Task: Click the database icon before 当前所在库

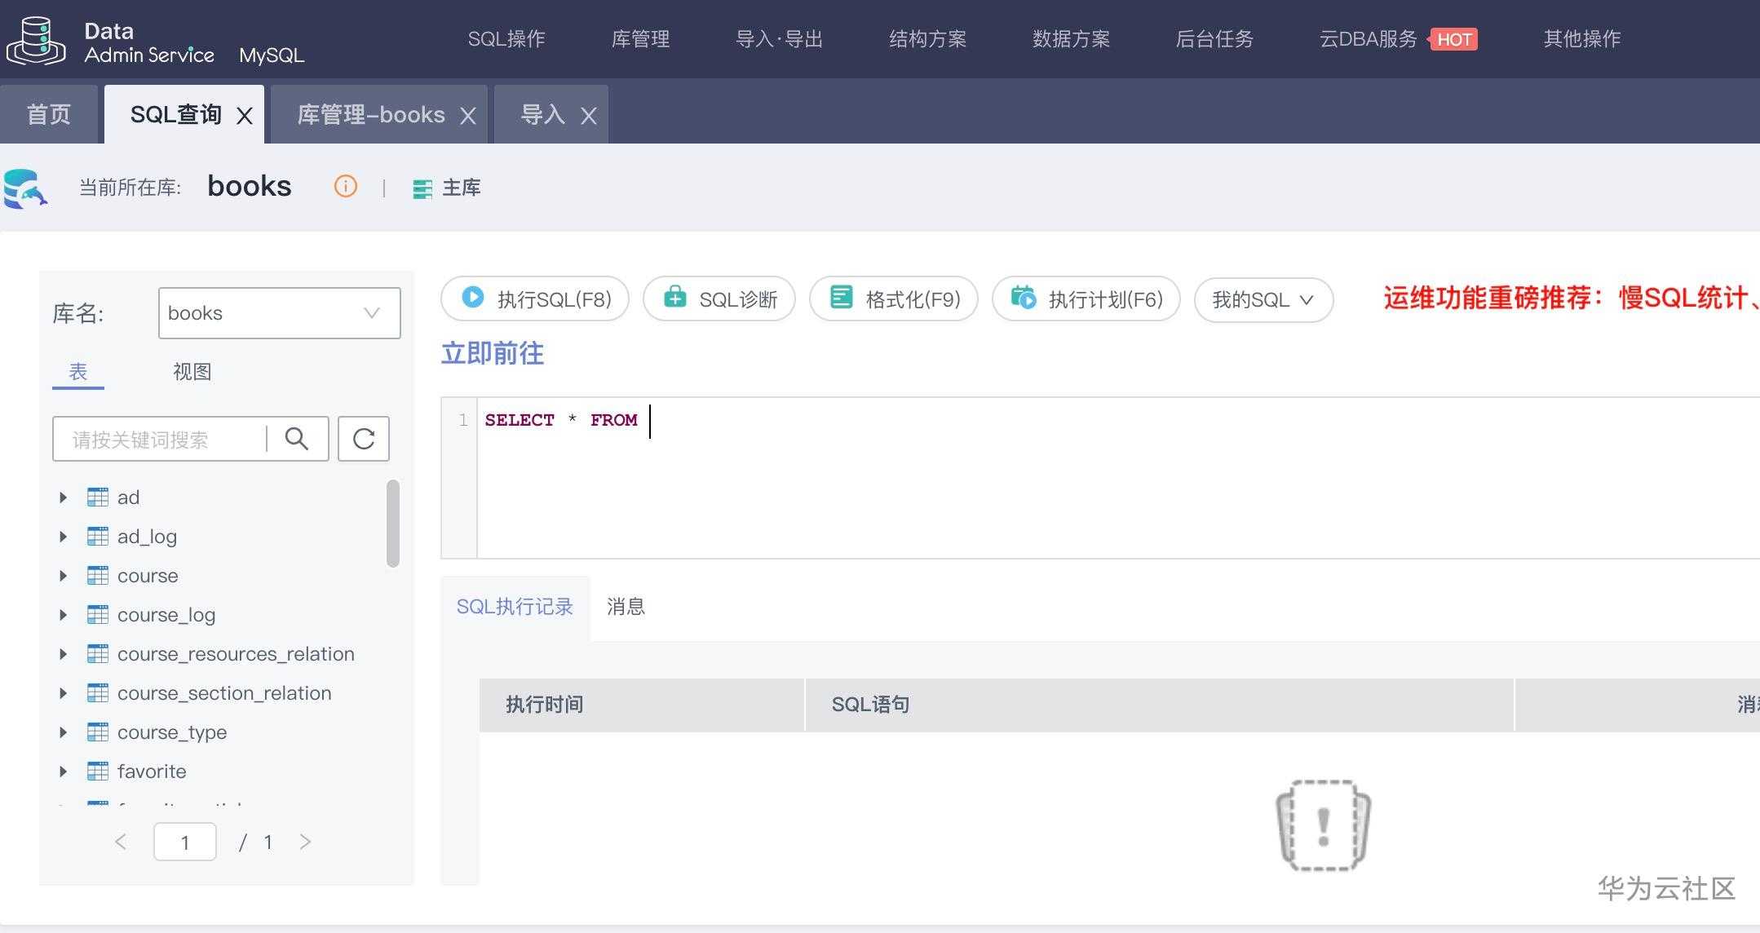Action: tap(26, 188)
